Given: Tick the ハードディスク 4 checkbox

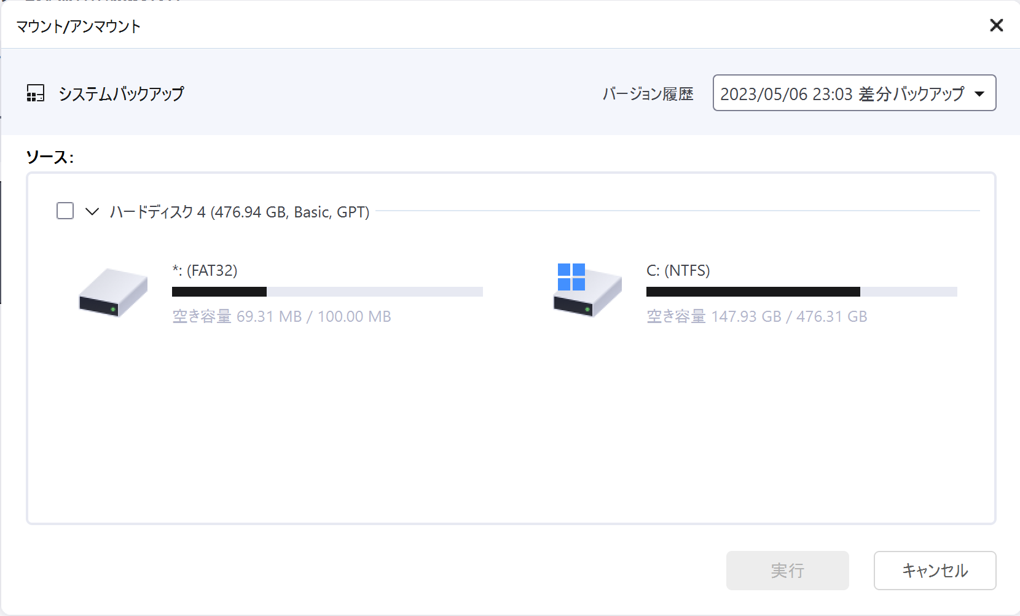Looking at the screenshot, I should click(65, 211).
